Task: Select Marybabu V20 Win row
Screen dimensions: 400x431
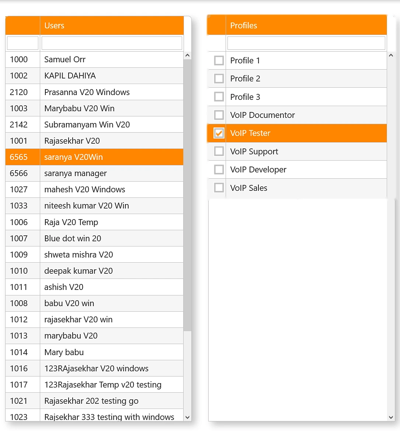Action: pos(94,108)
